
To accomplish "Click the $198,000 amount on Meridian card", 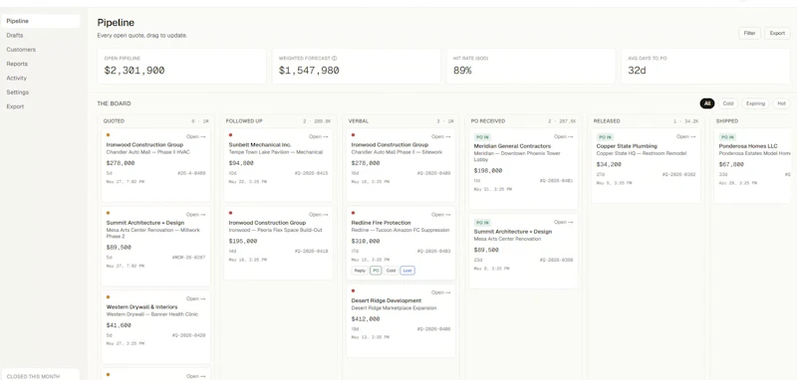I will [488, 171].
